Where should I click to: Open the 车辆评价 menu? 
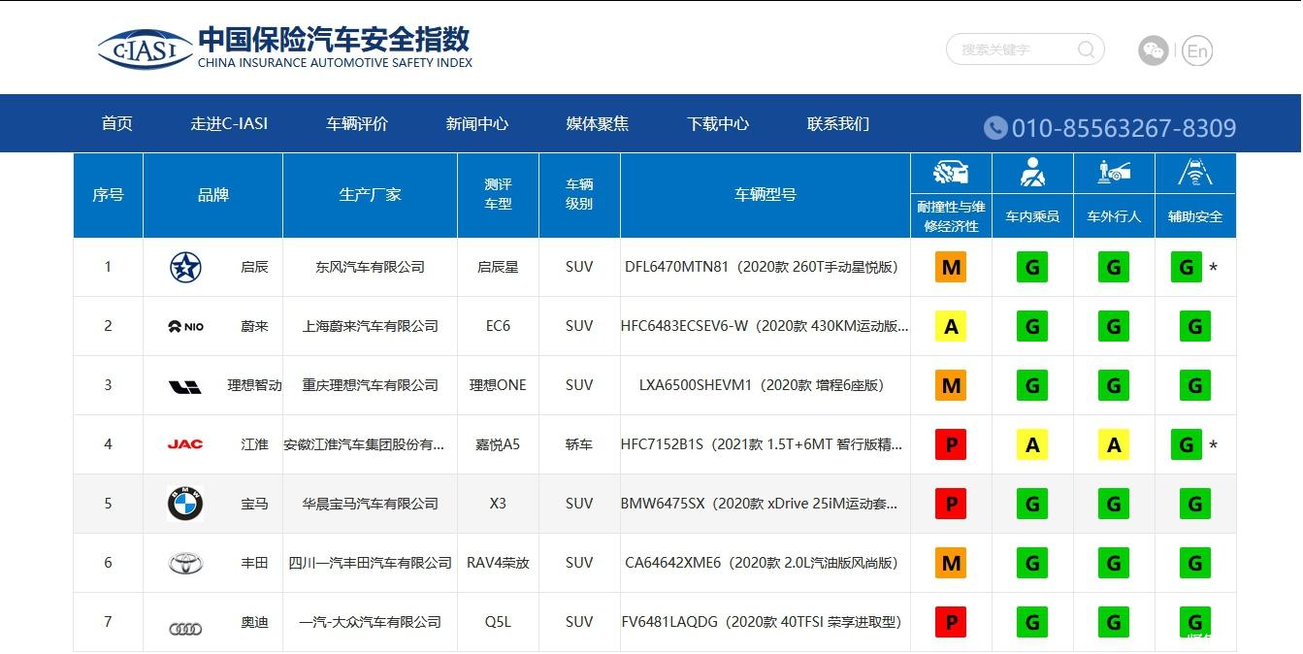(x=357, y=123)
